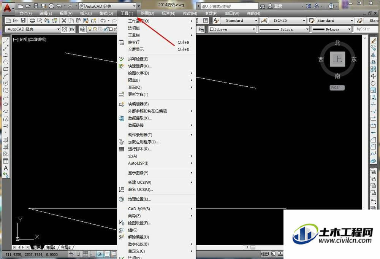This screenshot has width=380, height=259.
Task: Open the lineweight ByLayer dropdown
Action: (331, 29)
